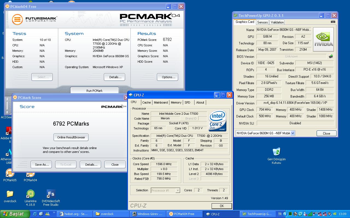The height and width of the screenshot is (218, 350).
Task: Click the 6792 PCMarks score text
Action: [71, 124]
